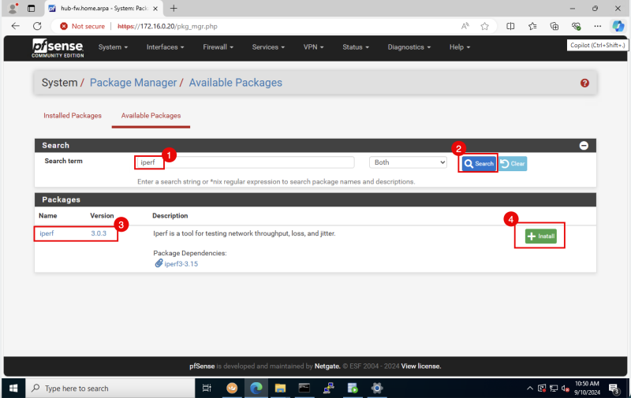This screenshot has width=631, height=398.
Task: Open File Explorer from the taskbar
Action: [280, 389]
